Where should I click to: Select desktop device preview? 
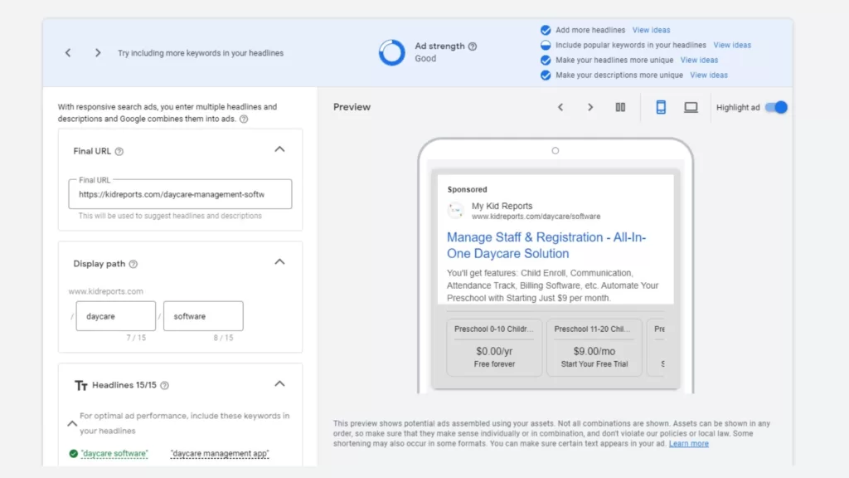point(691,107)
